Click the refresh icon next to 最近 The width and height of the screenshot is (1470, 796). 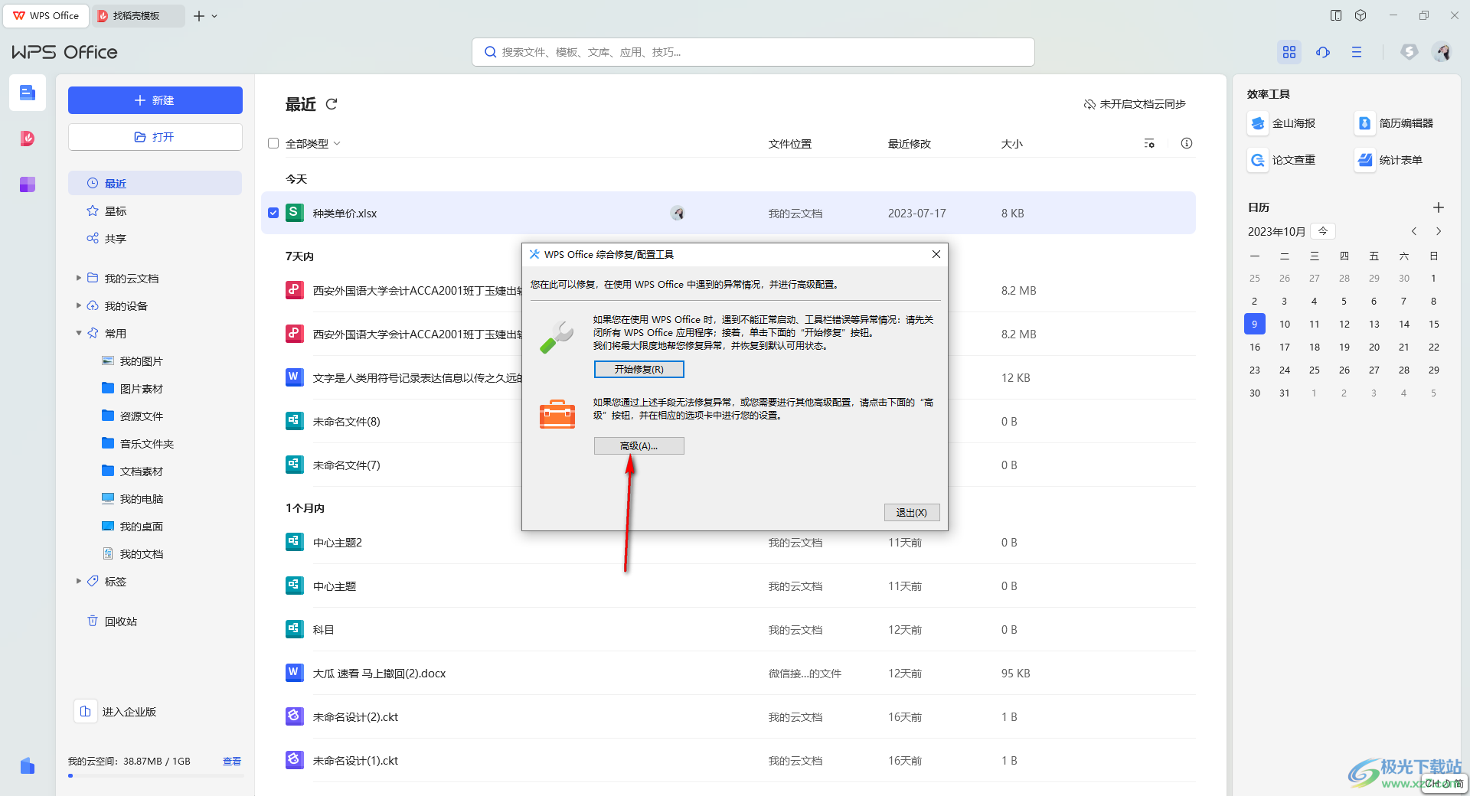332,104
